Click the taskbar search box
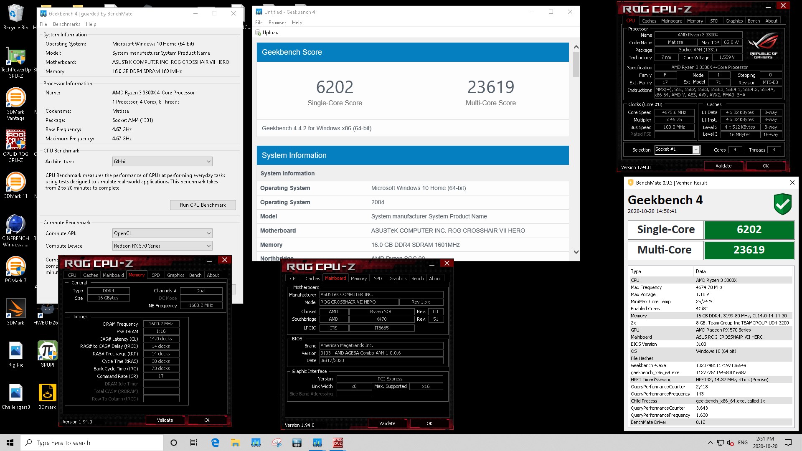This screenshot has width=802, height=451. (92, 443)
